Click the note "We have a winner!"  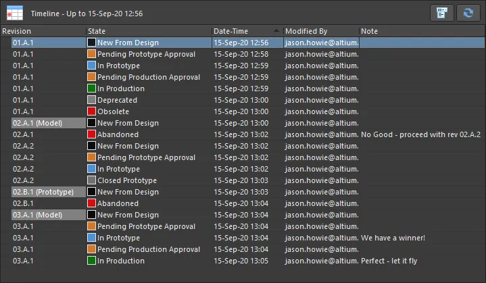click(x=393, y=238)
